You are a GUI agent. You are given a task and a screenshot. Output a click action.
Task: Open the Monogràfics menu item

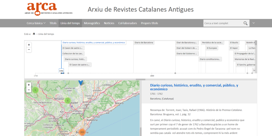click(x=92, y=23)
